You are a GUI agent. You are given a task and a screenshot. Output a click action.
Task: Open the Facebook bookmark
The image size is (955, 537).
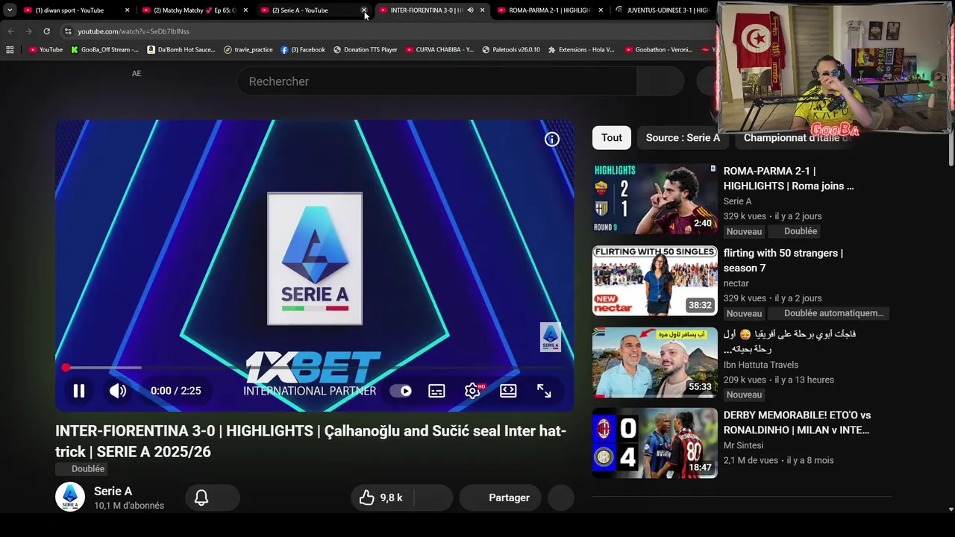point(303,50)
